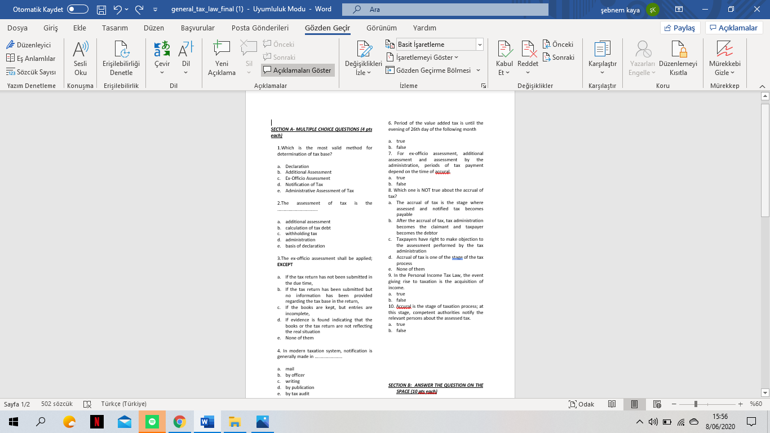
Task: Go to Sonraki comment in Açıklamalar group
Action: 279,58
